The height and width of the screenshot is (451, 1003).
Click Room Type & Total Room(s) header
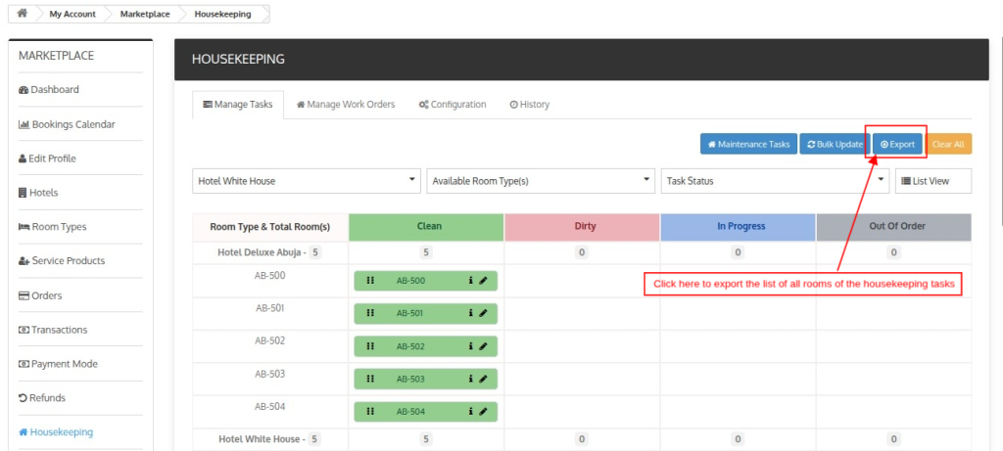pos(270,227)
